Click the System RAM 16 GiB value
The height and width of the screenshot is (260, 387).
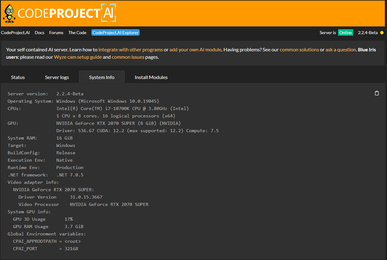(x=64, y=138)
